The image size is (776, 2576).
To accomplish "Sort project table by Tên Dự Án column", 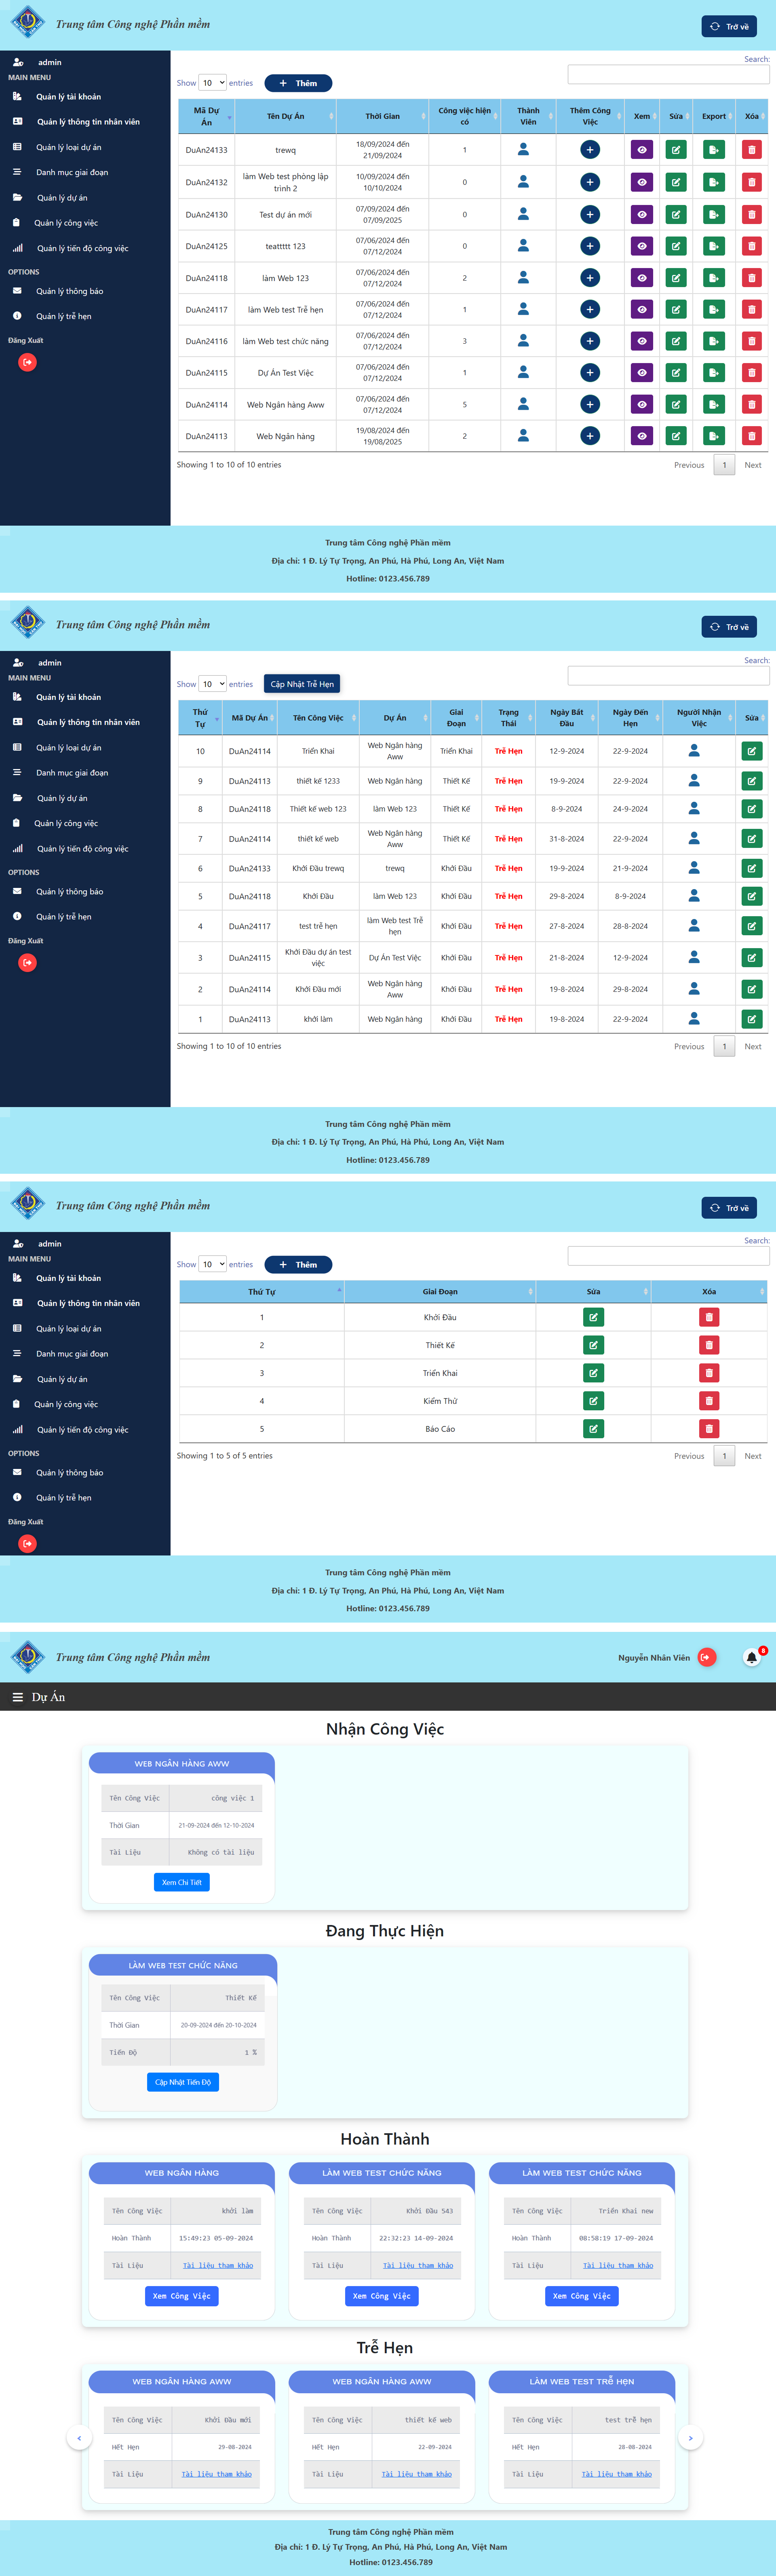I will click(286, 116).
